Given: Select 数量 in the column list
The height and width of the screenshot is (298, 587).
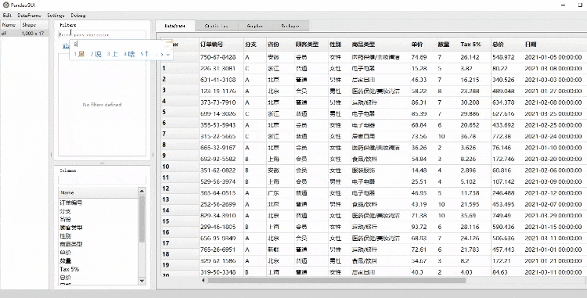Looking at the screenshot, I should [x=65, y=260].
